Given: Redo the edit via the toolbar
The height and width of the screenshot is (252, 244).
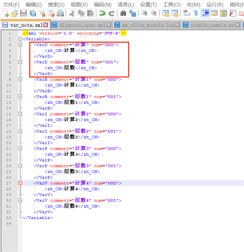Looking at the screenshot, I should click(111, 13).
